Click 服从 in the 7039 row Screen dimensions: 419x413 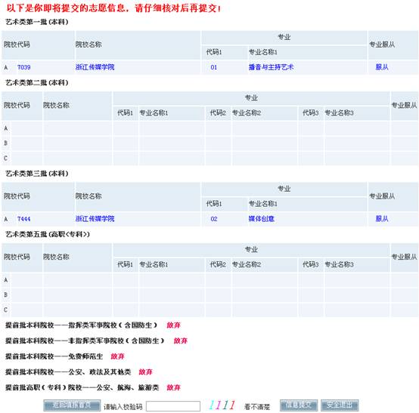click(382, 67)
